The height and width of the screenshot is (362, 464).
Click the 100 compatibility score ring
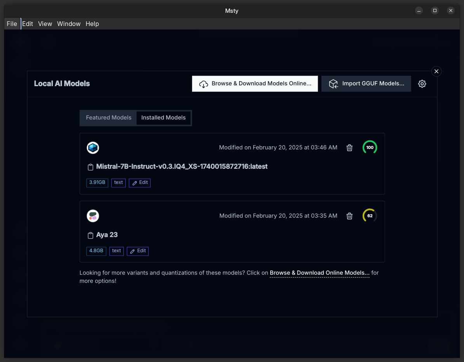370,147
